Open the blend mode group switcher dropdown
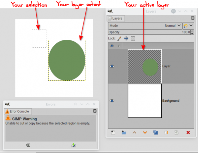 click(x=188, y=25)
